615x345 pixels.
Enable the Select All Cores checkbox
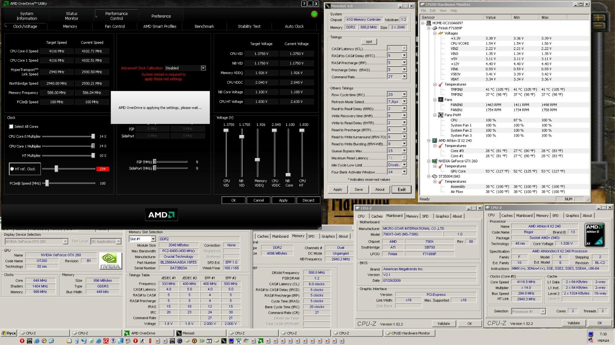pyautogui.click(x=11, y=126)
